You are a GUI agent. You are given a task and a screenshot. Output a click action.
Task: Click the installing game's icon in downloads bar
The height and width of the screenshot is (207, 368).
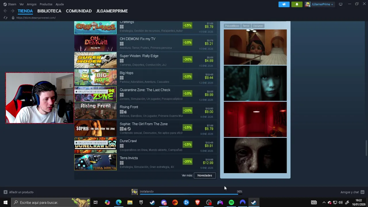pos(135,192)
